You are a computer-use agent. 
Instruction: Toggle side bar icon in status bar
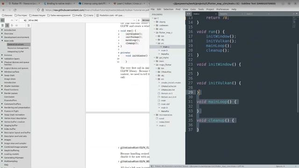pos(152,166)
